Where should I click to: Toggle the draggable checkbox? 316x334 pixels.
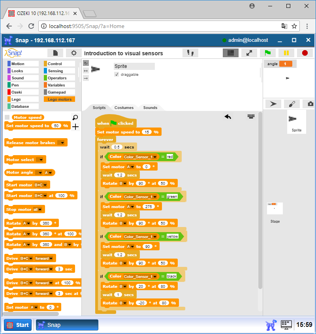pos(117,74)
